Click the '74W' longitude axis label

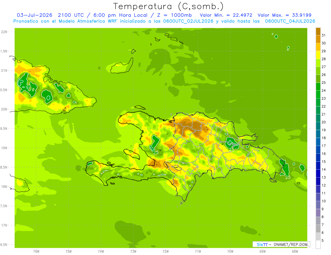[x=101, y=251]
